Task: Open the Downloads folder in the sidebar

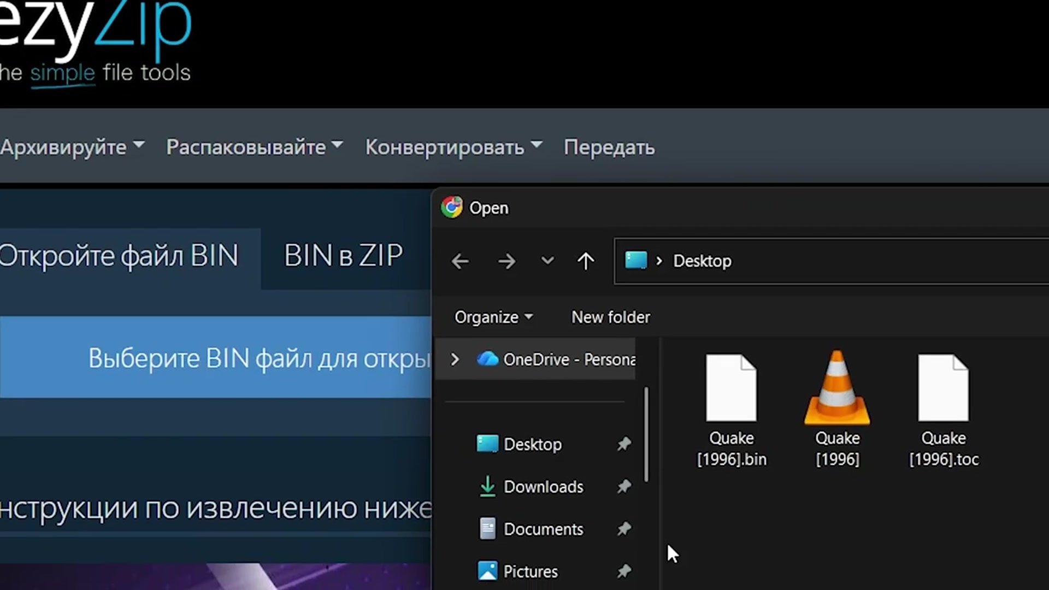Action: point(543,487)
